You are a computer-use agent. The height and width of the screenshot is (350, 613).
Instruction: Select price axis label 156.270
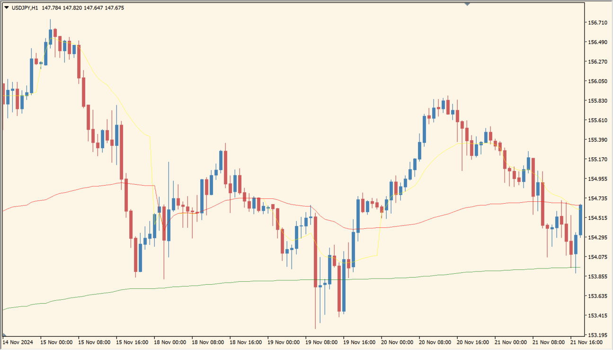click(597, 62)
